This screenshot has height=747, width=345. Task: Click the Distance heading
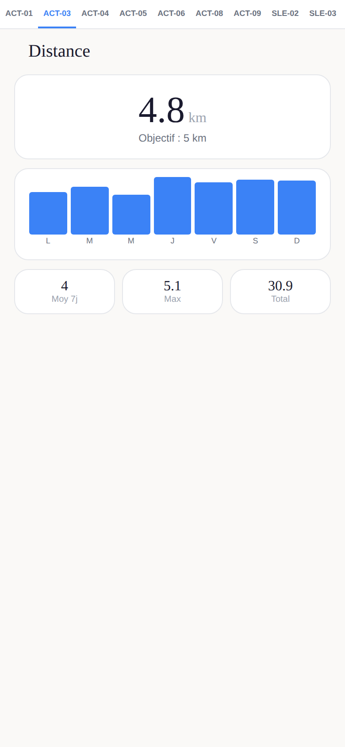point(59,51)
